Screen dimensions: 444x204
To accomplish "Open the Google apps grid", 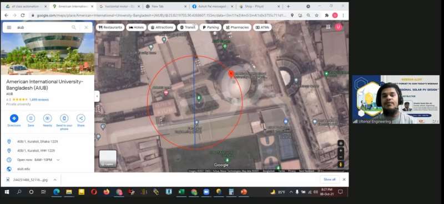I will click(x=328, y=27).
